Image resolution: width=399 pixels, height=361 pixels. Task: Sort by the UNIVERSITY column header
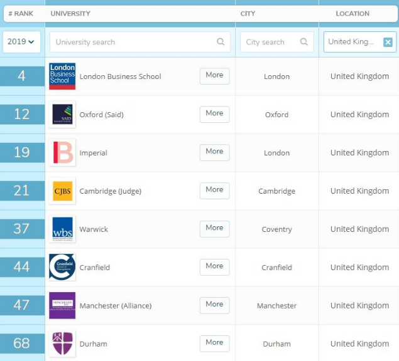click(x=70, y=13)
